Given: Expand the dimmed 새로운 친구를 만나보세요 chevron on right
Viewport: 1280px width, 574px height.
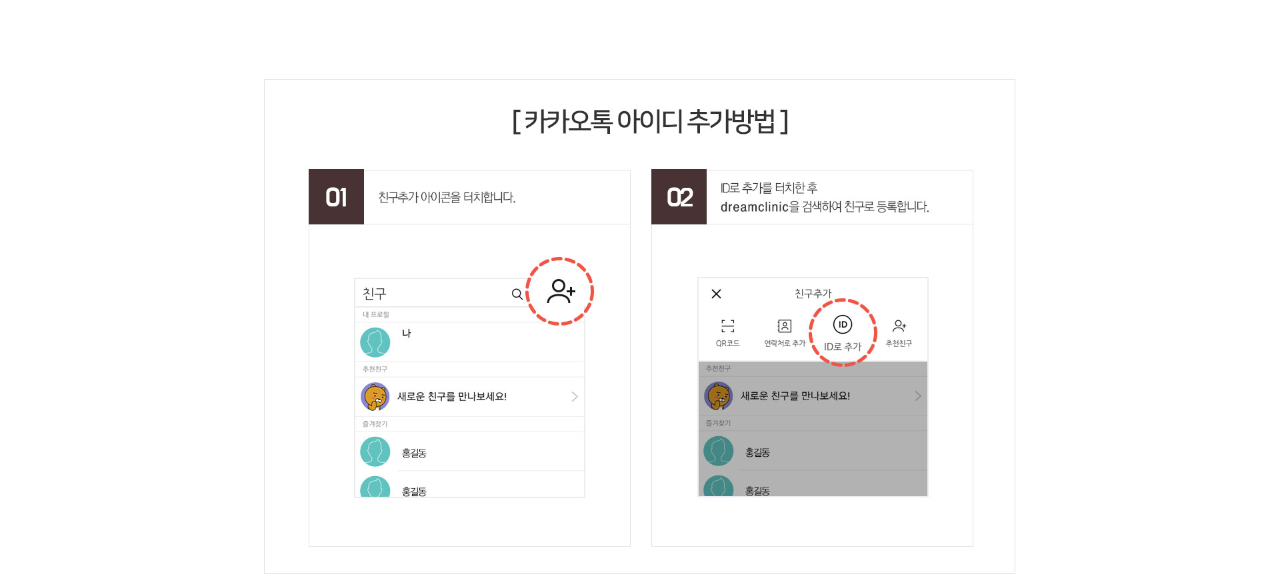Looking at the screenshot, I should click(918, 396).
